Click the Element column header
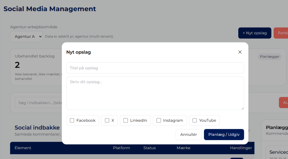The height and width of the screenshot is (159, 288). (23, 148)
